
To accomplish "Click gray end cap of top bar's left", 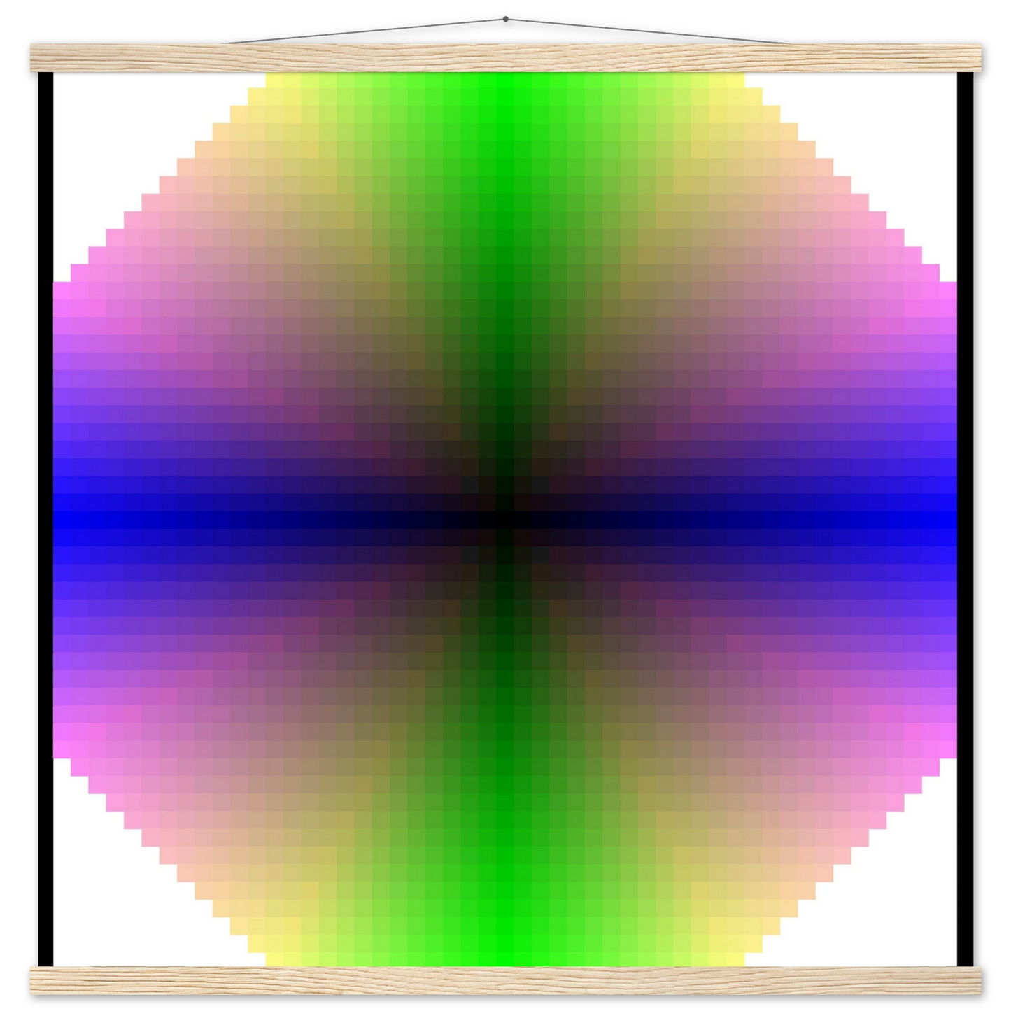I will (27, 57).
